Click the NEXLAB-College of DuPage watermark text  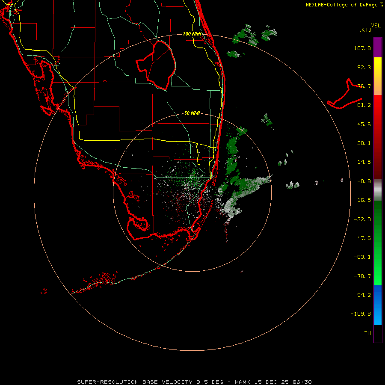[x=344, y=5]
